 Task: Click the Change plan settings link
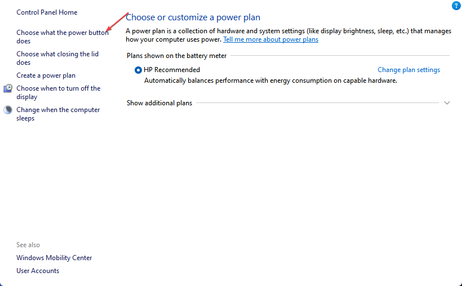408,70
